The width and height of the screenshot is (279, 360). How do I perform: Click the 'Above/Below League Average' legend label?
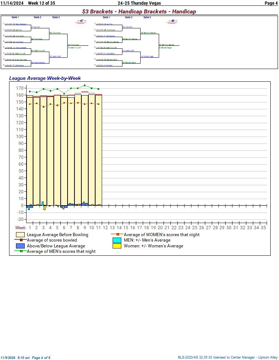coord(56,246)
